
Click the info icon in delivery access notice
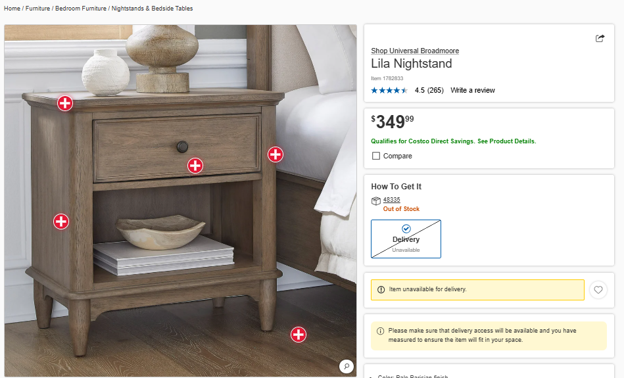pos(381,331)
